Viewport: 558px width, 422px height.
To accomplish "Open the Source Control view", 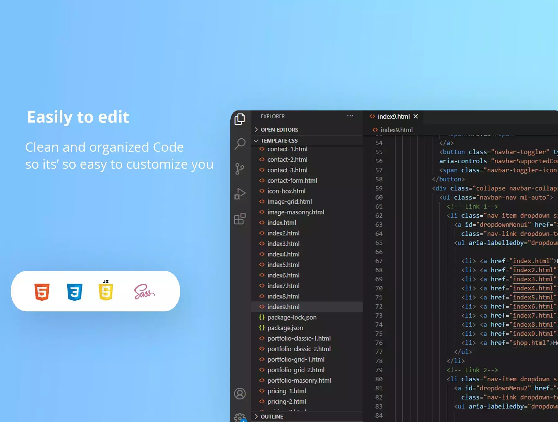I will tap(240, 169).
